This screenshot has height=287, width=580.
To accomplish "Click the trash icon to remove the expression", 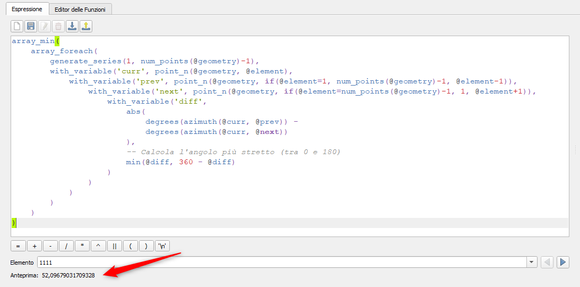I will tap(58, 26).
